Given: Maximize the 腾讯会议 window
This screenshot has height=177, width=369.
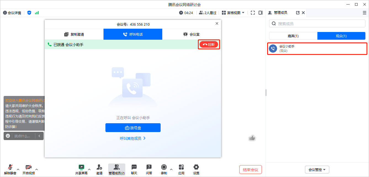Looking at the screenshot, I should coord(356,4).
